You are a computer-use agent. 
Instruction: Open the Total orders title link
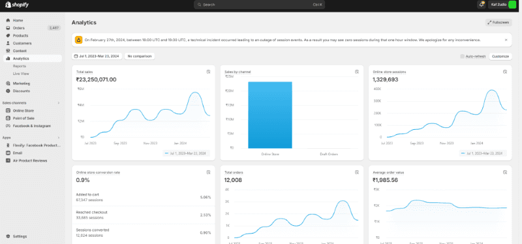click(234, 172)
